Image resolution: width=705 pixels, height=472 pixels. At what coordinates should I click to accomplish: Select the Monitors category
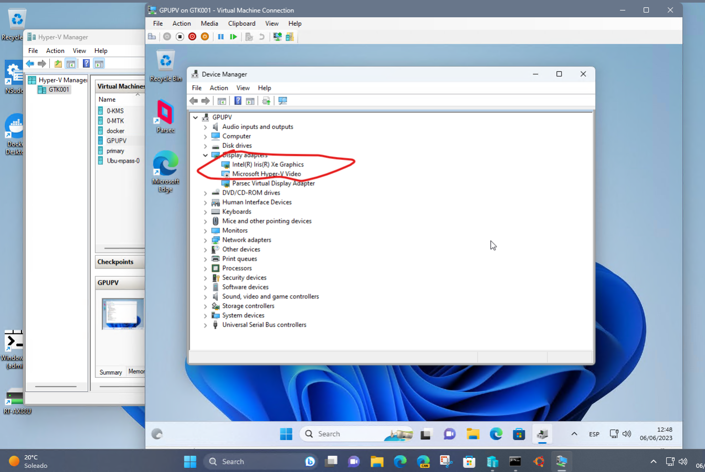coord(235,231)
